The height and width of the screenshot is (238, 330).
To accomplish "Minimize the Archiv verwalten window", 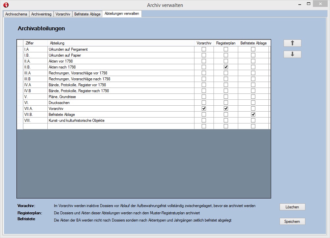I will pos(299,5).
